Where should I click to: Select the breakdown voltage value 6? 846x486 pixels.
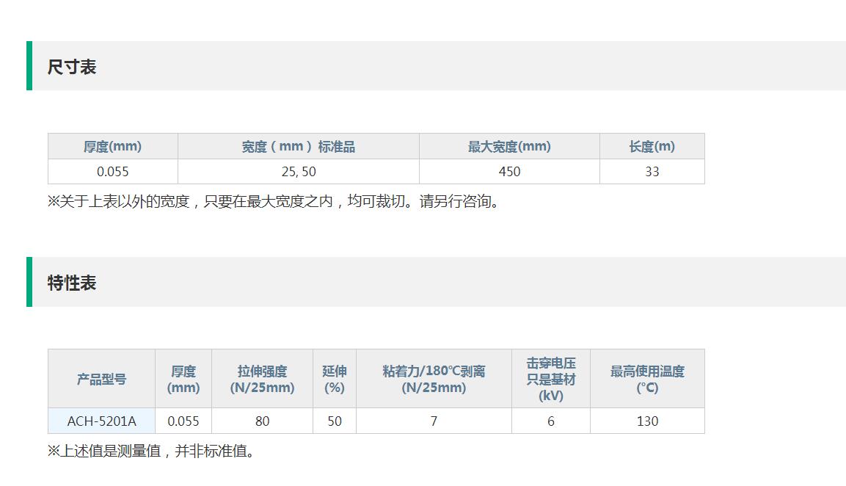[x=551, y=421]
